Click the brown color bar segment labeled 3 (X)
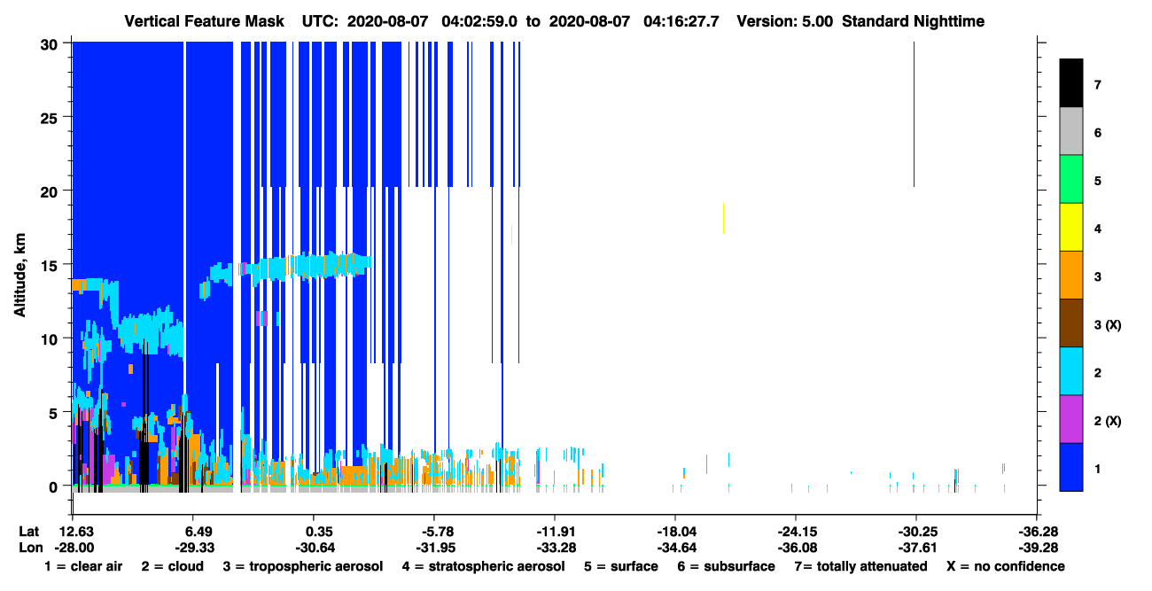1152x591 pixels. tap(1071, 323)
